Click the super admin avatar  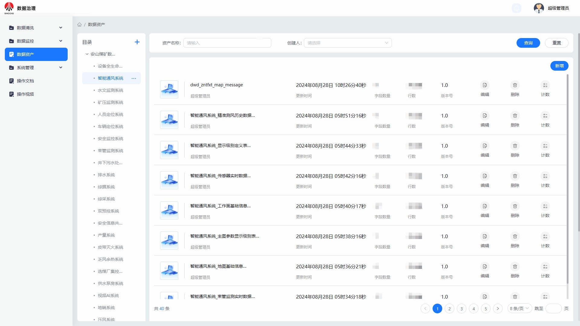tap(539, 8)
